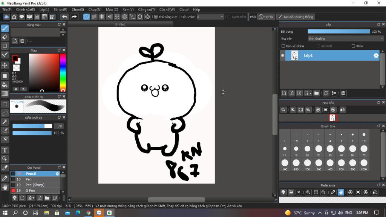This screenshot has height=217, width=386.
Task: Open Zoom from the taskbar
Action: point(99,212)
